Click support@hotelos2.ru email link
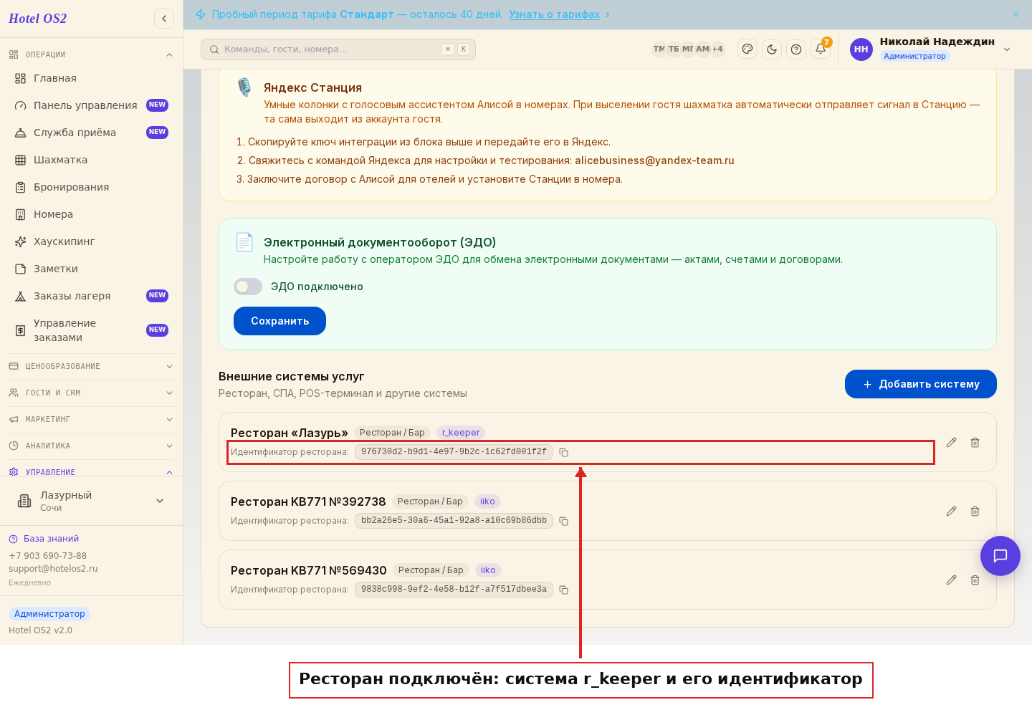This screenshot has height=715, width=1032. coord(53,569)
